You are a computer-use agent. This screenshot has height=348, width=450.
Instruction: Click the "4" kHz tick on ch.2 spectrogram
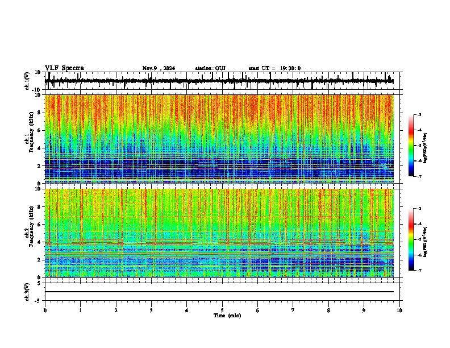(x=39, y=242)
